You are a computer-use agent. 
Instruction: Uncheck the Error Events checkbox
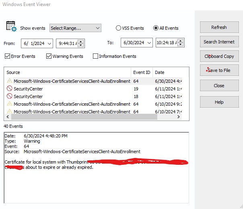[8, 56]
